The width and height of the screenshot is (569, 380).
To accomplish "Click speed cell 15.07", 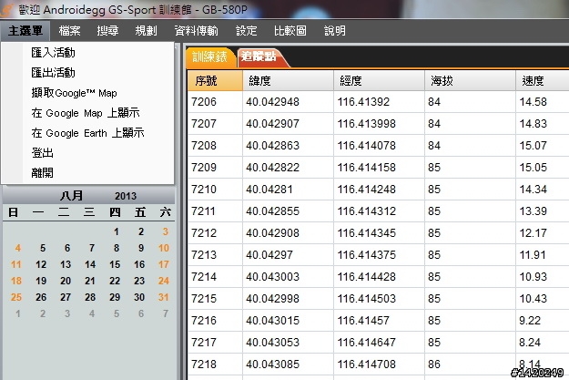I will tap(543, 145).
